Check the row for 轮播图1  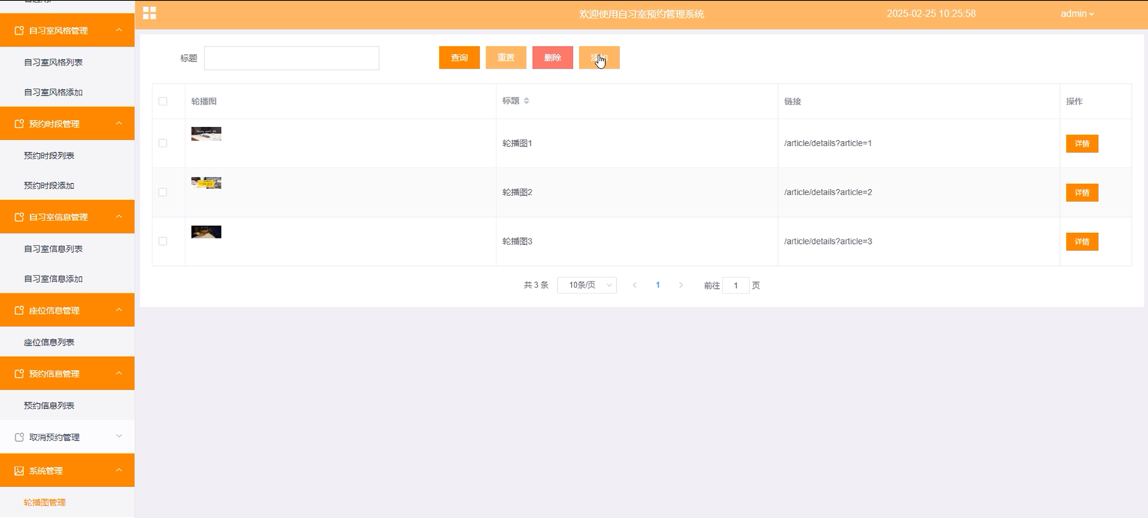click(163, 143)
